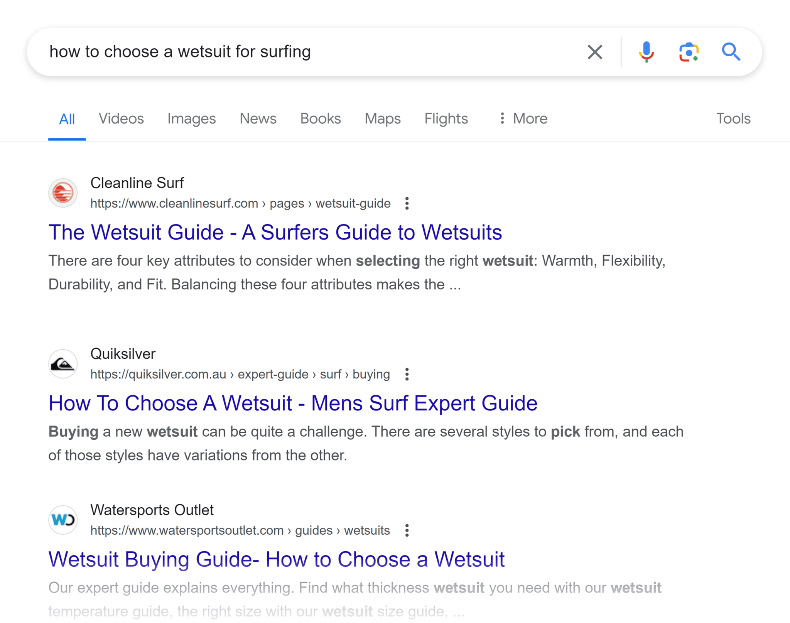Screen dimensions: 790x623
Task: Open the Maps results tab
Action: (x=382, y=118)
